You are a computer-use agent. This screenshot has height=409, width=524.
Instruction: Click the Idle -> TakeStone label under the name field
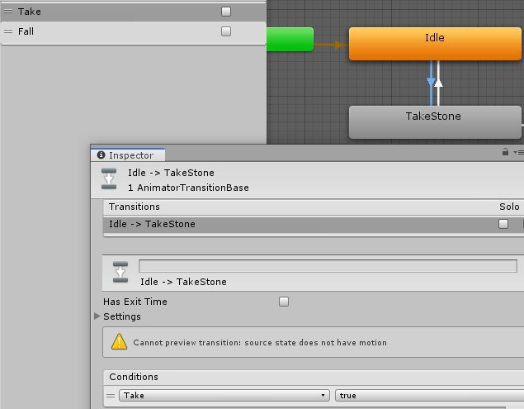point(183,282)
